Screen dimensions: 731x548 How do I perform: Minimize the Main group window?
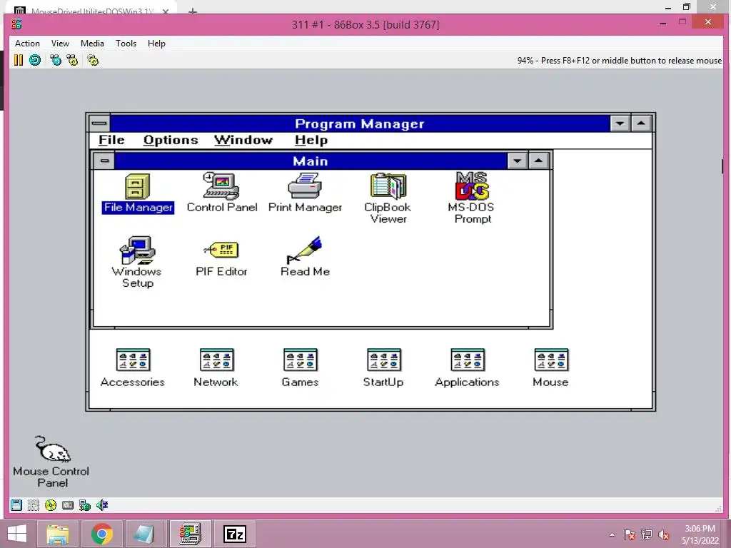(x=517, y=161)
